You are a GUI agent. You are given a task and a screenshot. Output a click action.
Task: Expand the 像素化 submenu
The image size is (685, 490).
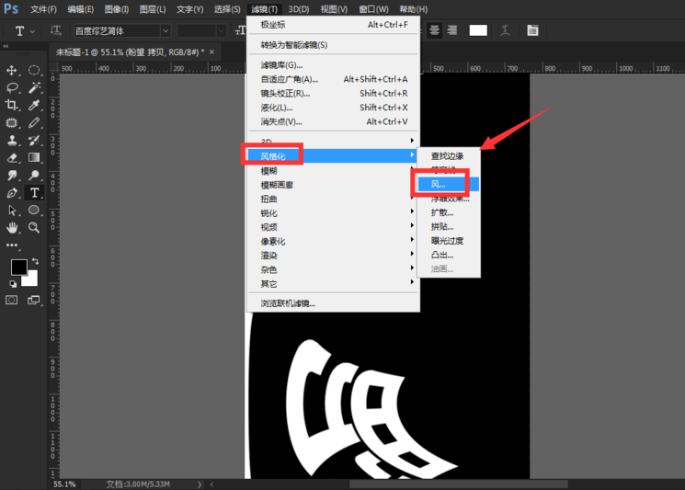tap(334, 242)
